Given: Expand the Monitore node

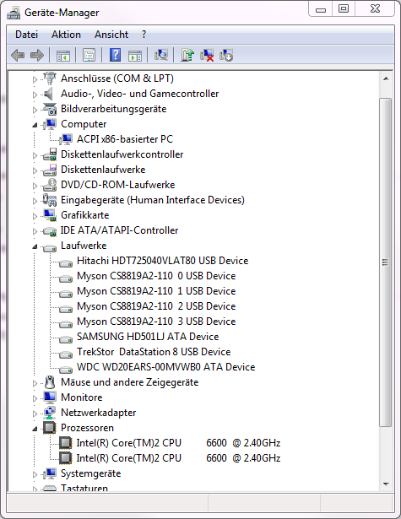Looking at the screenshot, I should [35, 398].
